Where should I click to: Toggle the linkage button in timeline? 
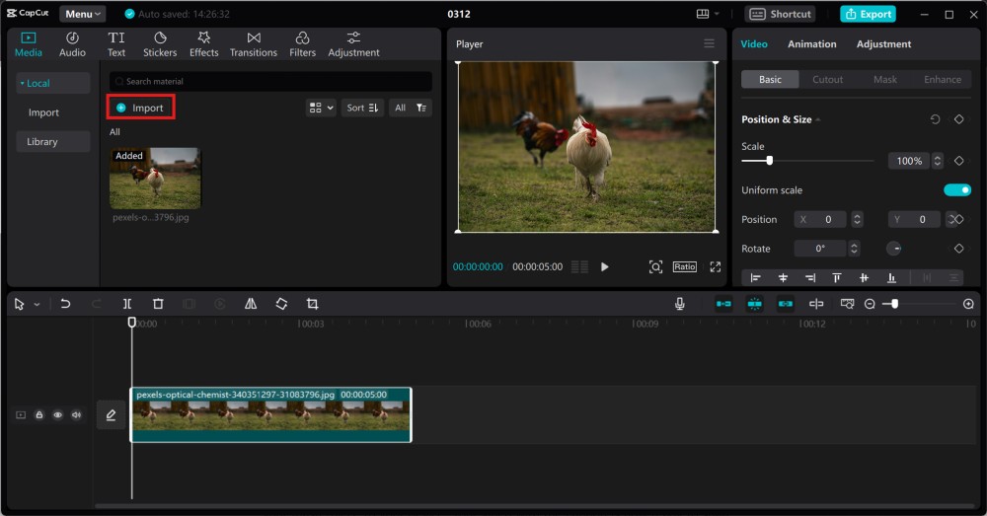coord(786,304)
